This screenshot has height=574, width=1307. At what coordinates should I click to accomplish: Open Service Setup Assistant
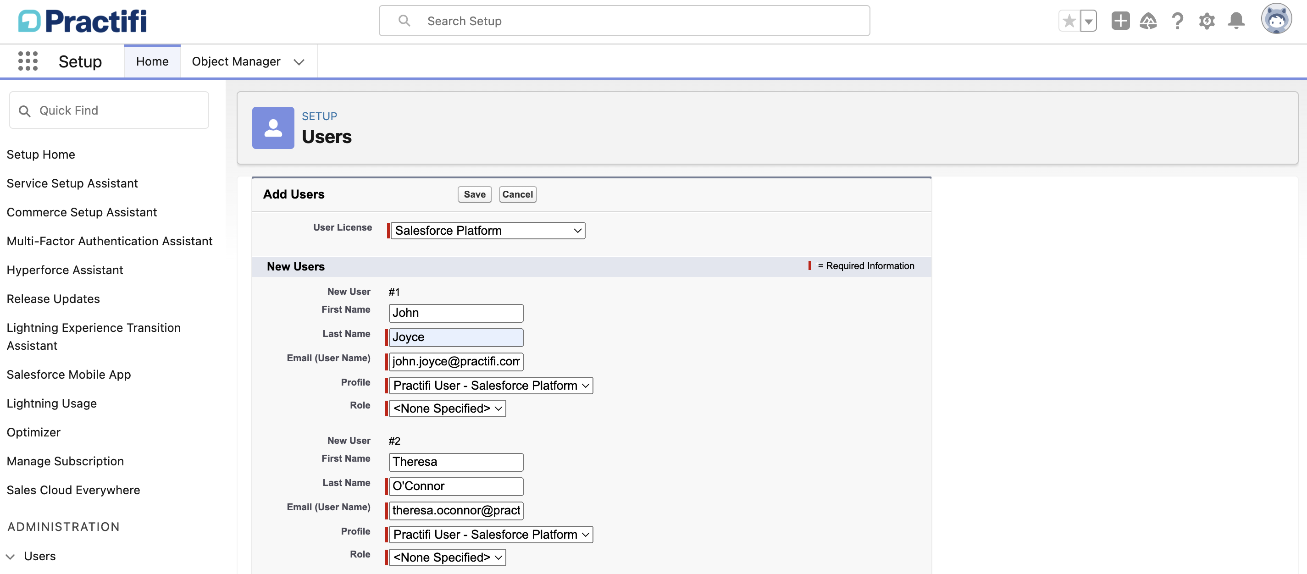(x=72, y=183)
